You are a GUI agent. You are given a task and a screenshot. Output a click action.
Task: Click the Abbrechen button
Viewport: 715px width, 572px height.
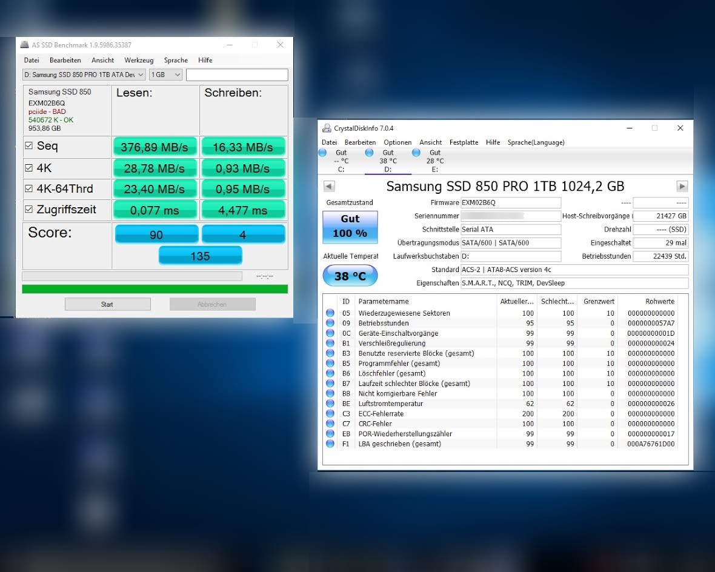(x=213, y=304)
